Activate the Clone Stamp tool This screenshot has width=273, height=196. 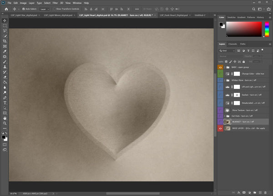click(x=5, y=67)
